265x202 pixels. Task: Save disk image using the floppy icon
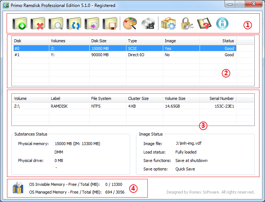pyautogui.click(x=110, y=24)
